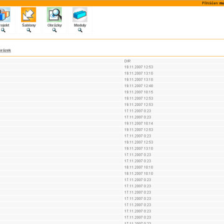Click the magnifier under Moduly
The height and width of the screenshot is (224, 224).
pos(80,30)
